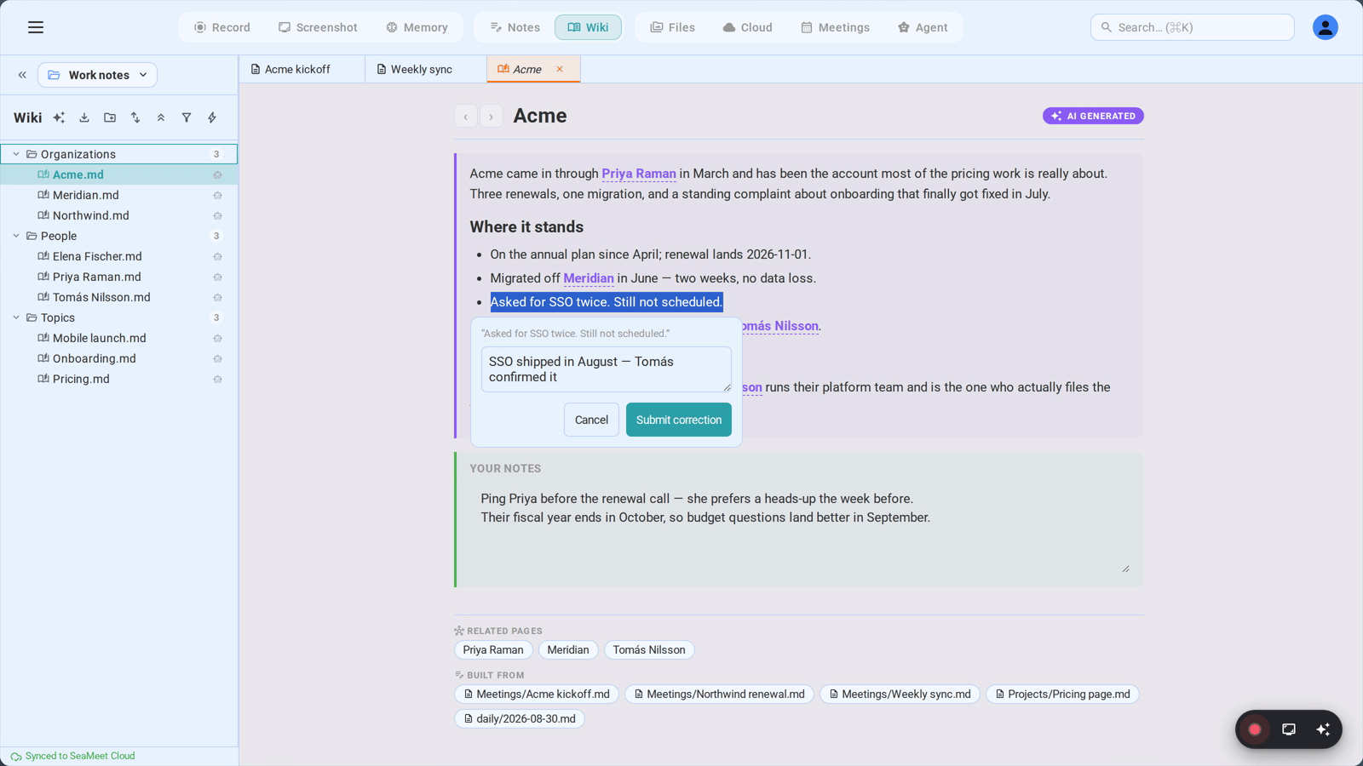The image size is (1363, 766).
Task: Click the AI sparkle icon in floating bar
Action: pyautogui.click(x=1323, y=729)
